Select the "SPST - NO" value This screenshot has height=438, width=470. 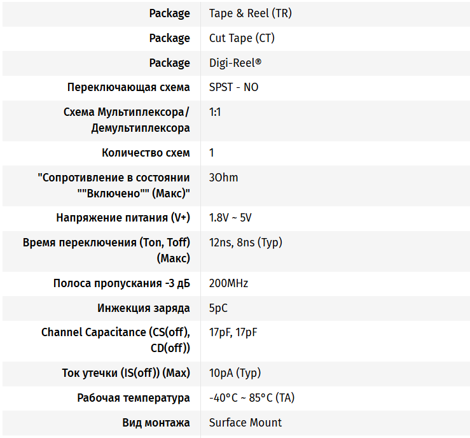pos(233,87)
